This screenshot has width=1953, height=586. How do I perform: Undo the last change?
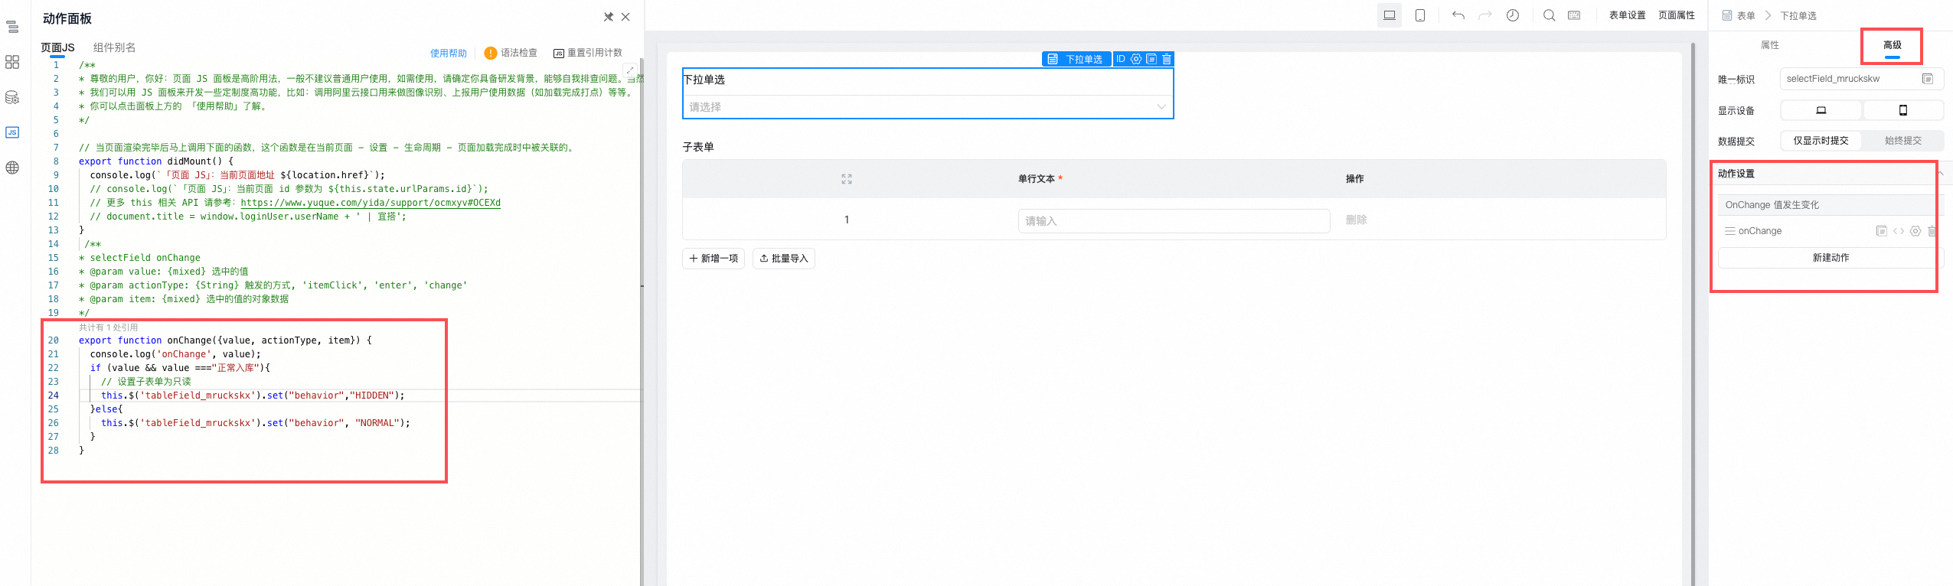tap(1458, 15)
